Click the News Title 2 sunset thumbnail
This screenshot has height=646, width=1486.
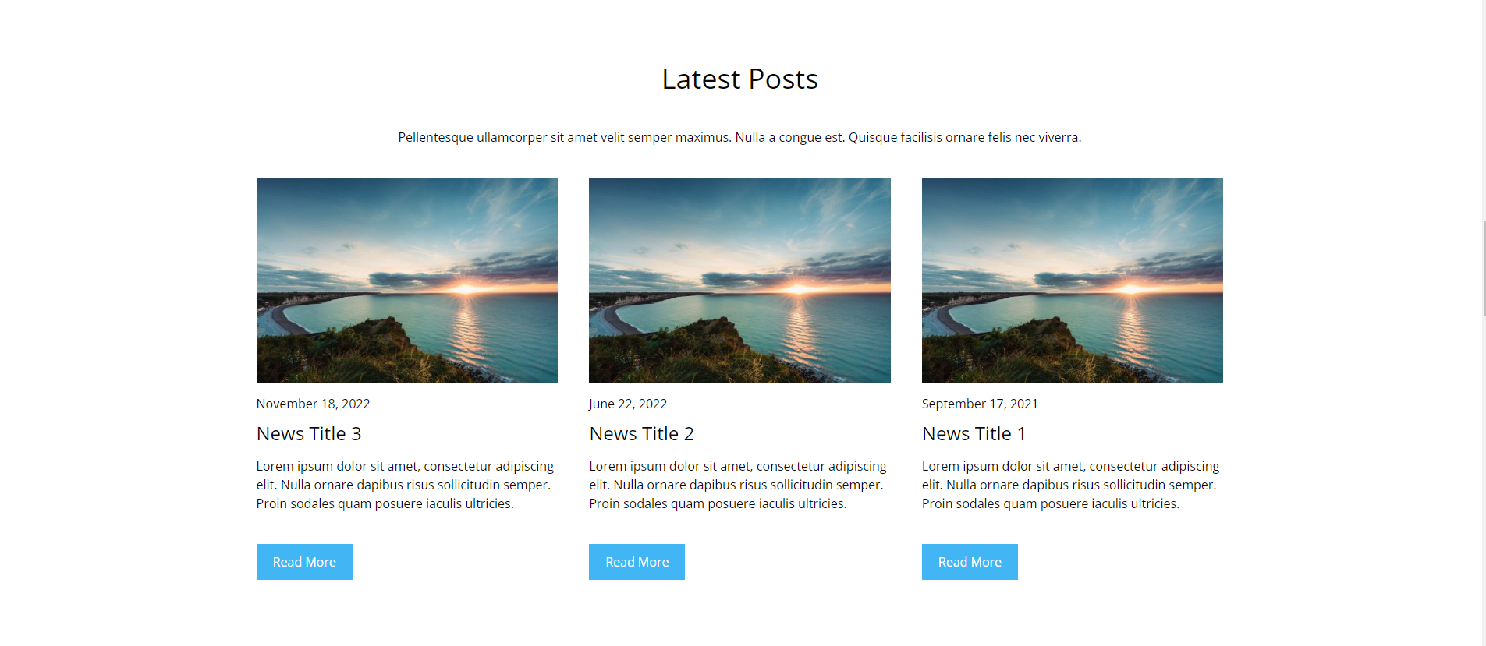coord(739,280)
